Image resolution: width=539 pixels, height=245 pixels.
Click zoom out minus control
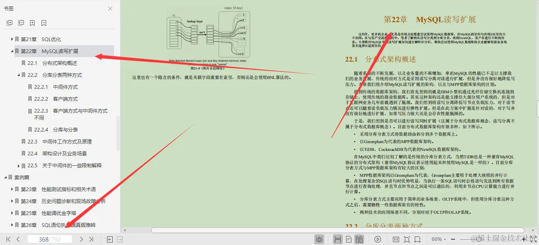453,239
